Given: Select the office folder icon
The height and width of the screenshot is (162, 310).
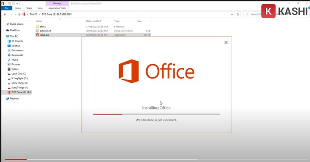Looking at the screenshot, I should click(x=37, y=27).
